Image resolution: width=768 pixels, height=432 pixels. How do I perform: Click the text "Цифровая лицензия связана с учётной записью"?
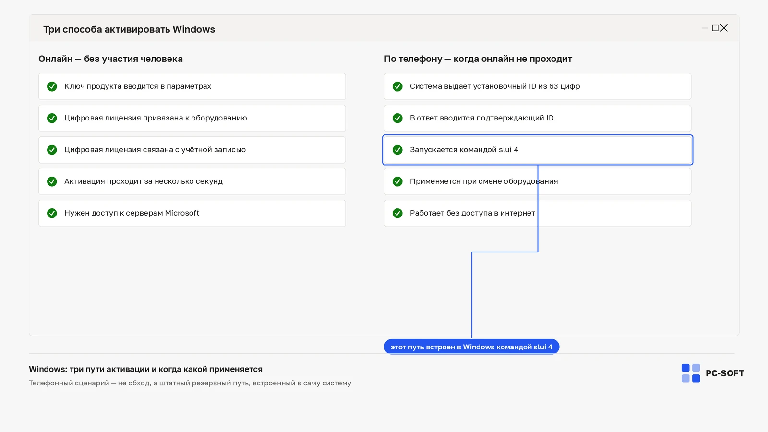[155, 150]
